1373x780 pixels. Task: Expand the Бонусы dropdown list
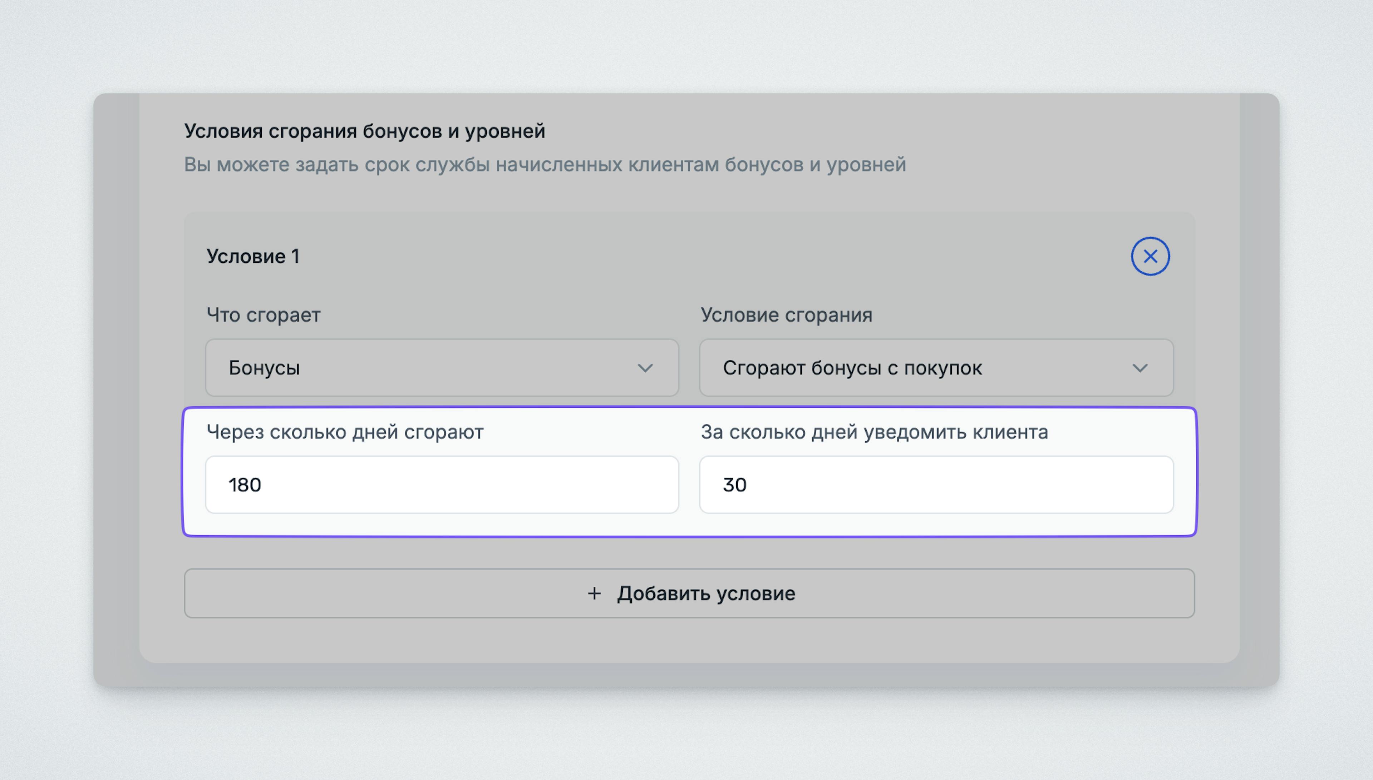442,368
